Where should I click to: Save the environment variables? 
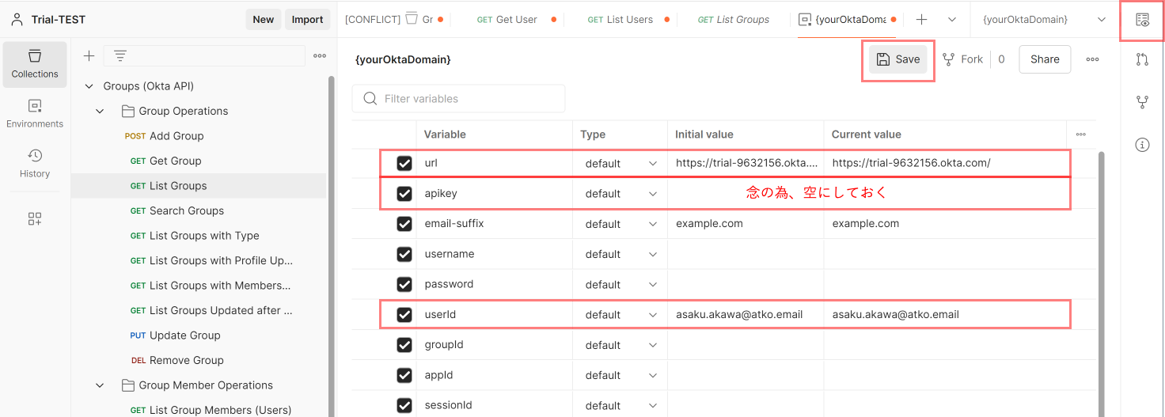(898, 59)
